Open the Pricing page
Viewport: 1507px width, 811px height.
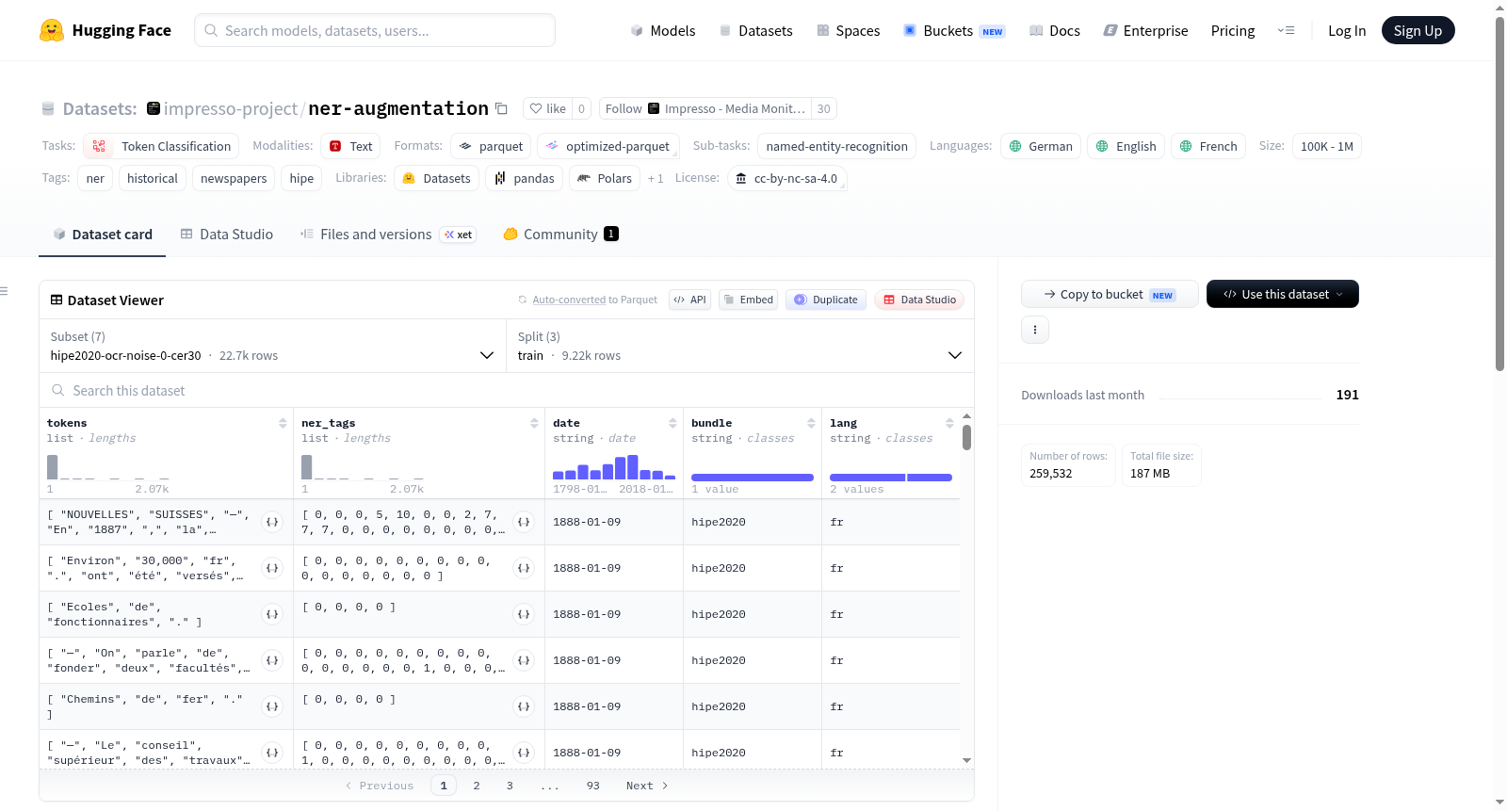click(x=1233, y=31)
